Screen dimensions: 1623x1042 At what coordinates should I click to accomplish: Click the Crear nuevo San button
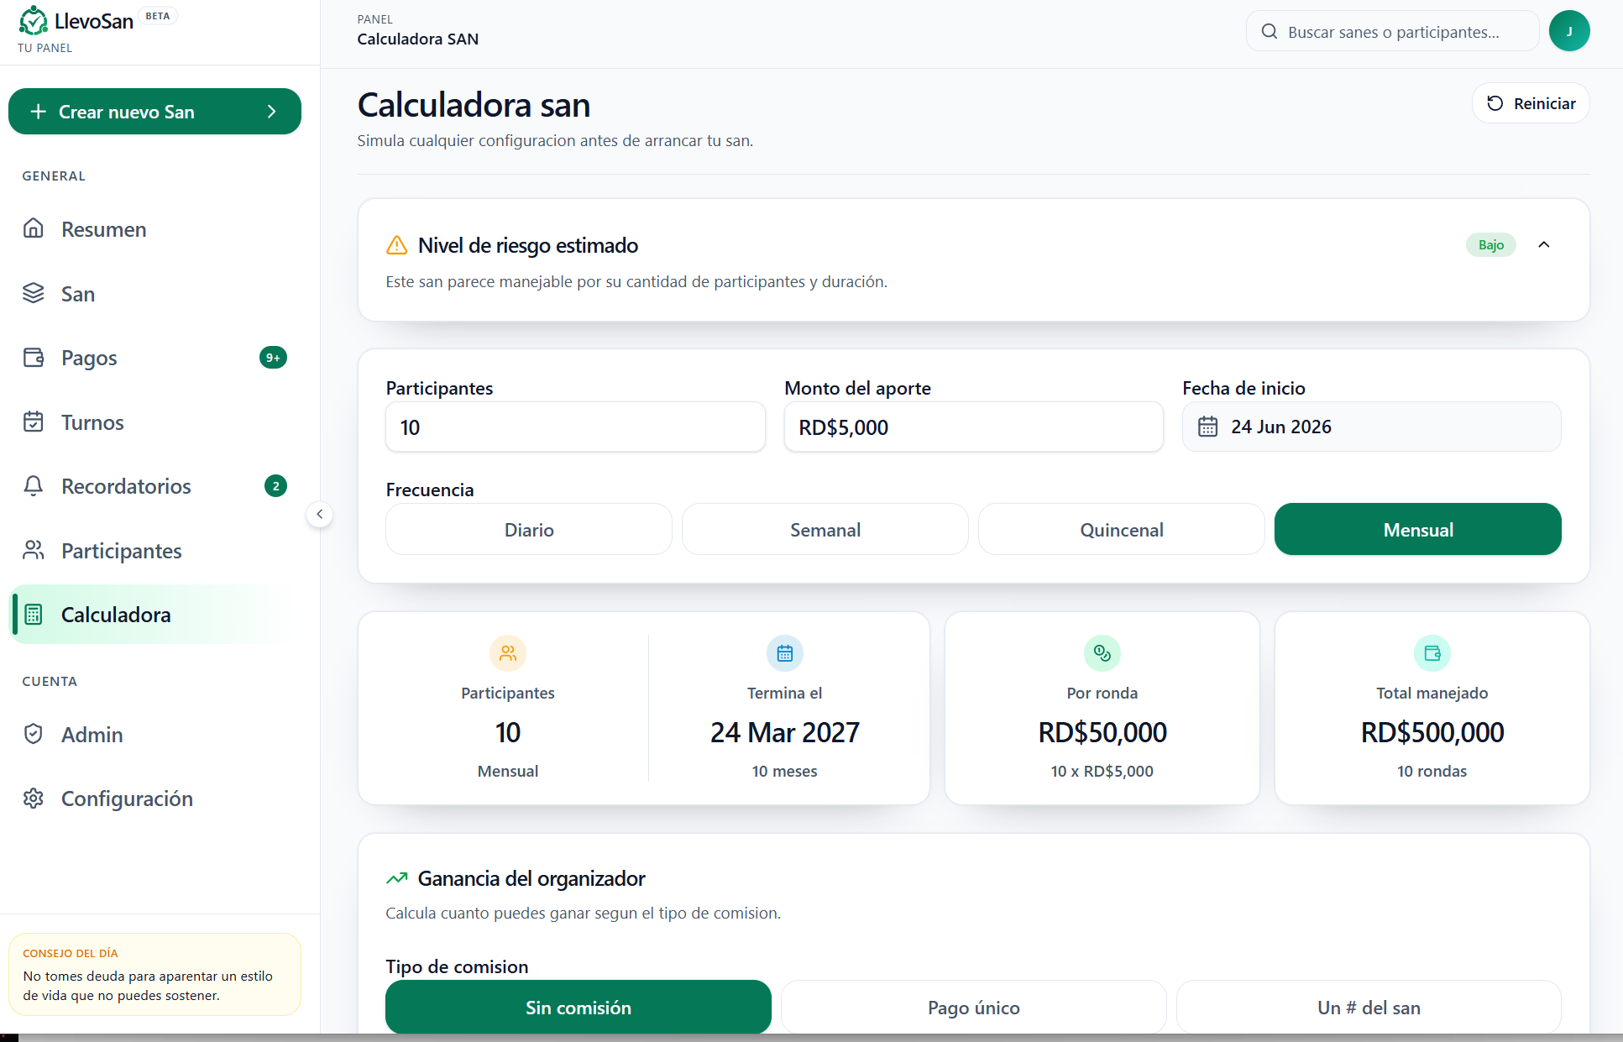coord(154,112)
